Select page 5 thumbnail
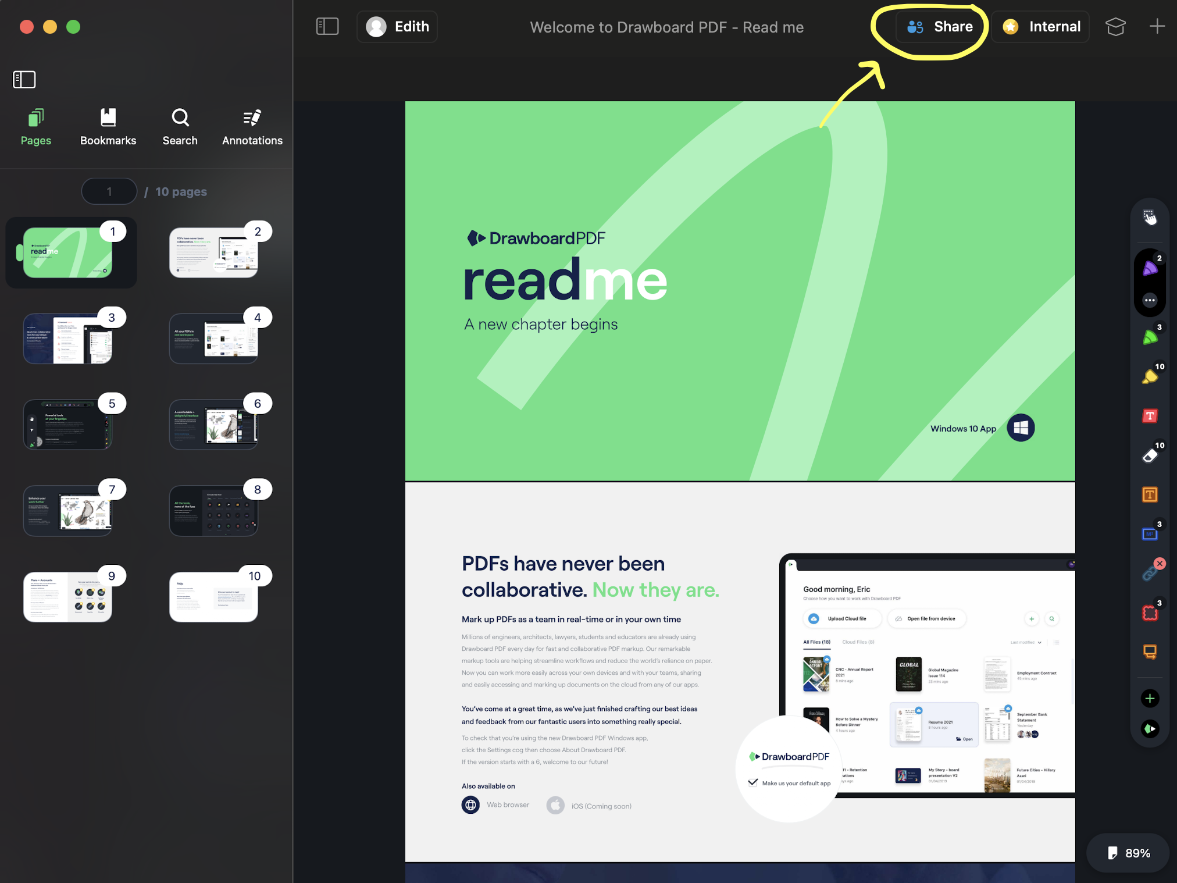Screen dimensions: 1177x883 tap(68, 425)
